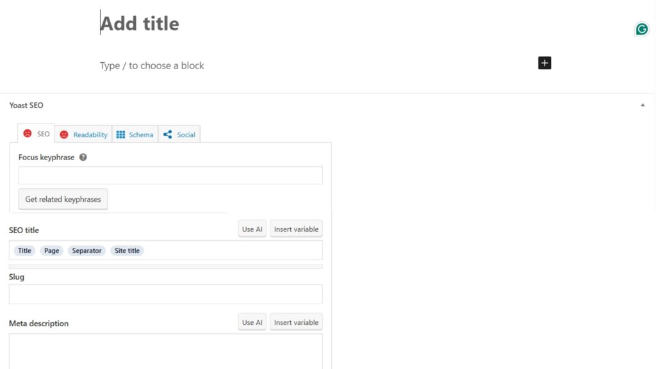Select the Site title variable tag
Image resolution: width=656 pixels, height=369 pixels.
(x=127, y=250)
